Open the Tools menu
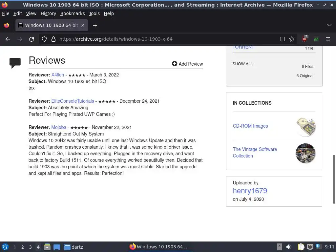This screenshot has width=336, height=252. pyautogui.click(x=94, y=13)
